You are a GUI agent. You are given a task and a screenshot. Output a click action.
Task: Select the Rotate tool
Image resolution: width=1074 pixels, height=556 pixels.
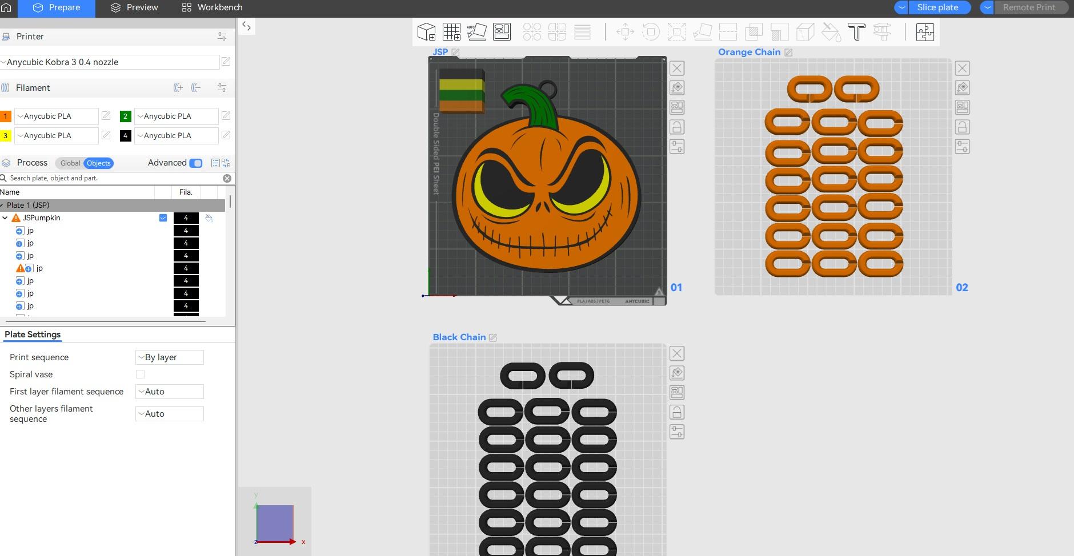[x=651, y=32]
